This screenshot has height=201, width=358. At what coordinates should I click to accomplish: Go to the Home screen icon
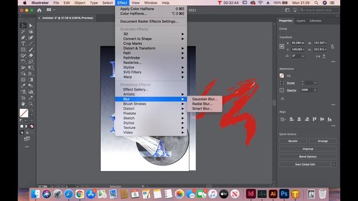[x=39, y=10]
